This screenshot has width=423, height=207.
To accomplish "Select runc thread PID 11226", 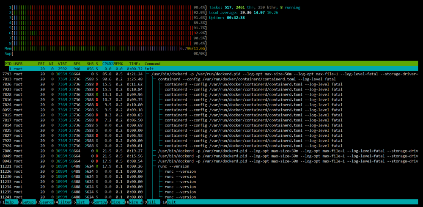I will 209,171.
